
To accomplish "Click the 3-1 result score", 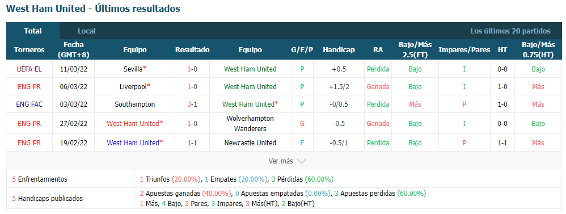I will coord(192,104).
